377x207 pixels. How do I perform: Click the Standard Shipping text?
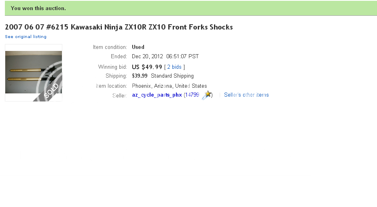point(172,76)
